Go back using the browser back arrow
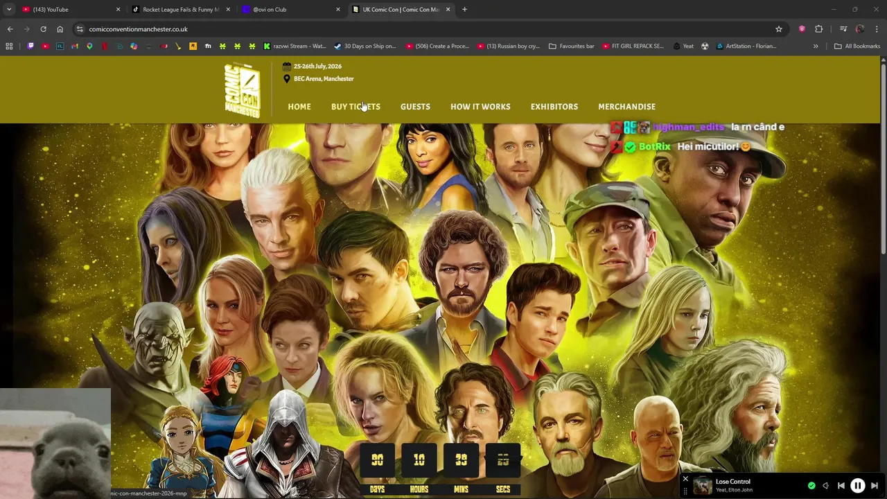887x499 pixels. 10,29
